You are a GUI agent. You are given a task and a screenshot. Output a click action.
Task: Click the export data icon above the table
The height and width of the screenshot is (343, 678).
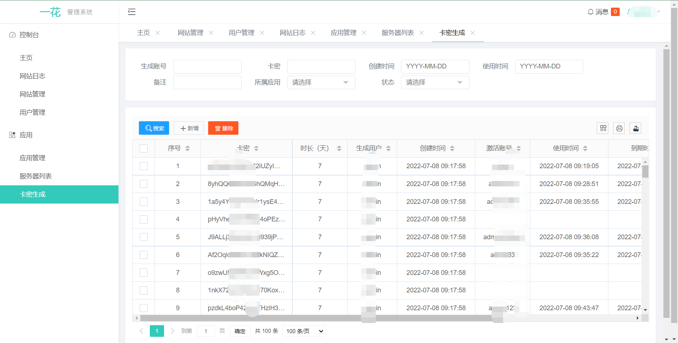coord(636,128)
